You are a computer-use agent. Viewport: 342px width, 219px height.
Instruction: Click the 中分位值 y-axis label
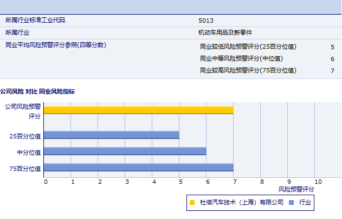[x=29, y=152]
